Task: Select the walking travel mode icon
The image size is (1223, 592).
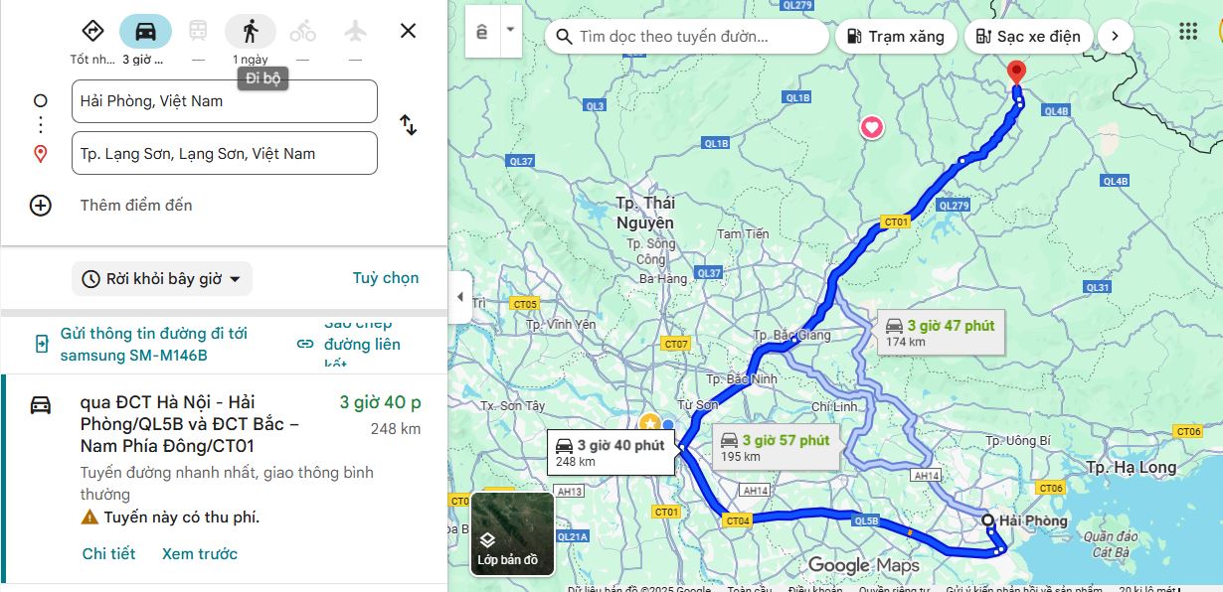Action: pos(251,32)
